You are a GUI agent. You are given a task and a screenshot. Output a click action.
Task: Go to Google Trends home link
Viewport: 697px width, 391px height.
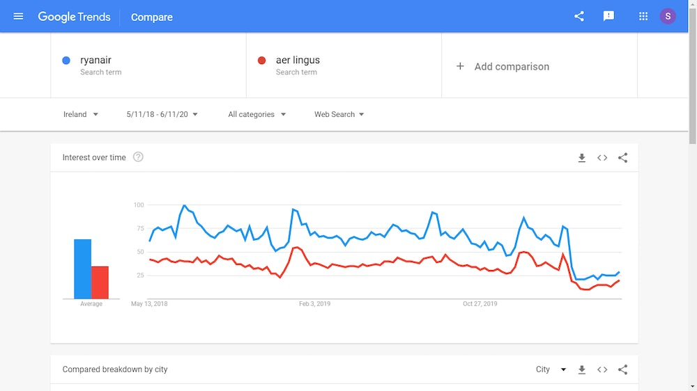[75, 17]
